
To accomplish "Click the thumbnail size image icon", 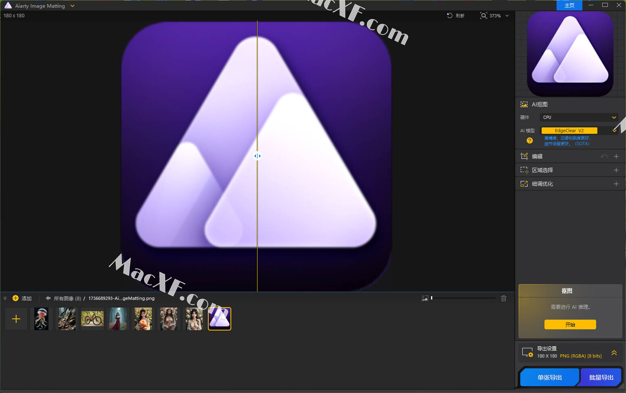I will [x=425, y=298].
